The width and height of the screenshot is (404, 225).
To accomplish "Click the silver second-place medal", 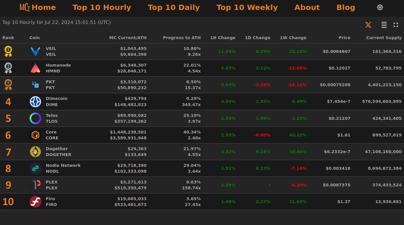I will [x=8, y=68].
